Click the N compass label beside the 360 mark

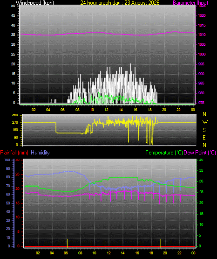[204, 114]
